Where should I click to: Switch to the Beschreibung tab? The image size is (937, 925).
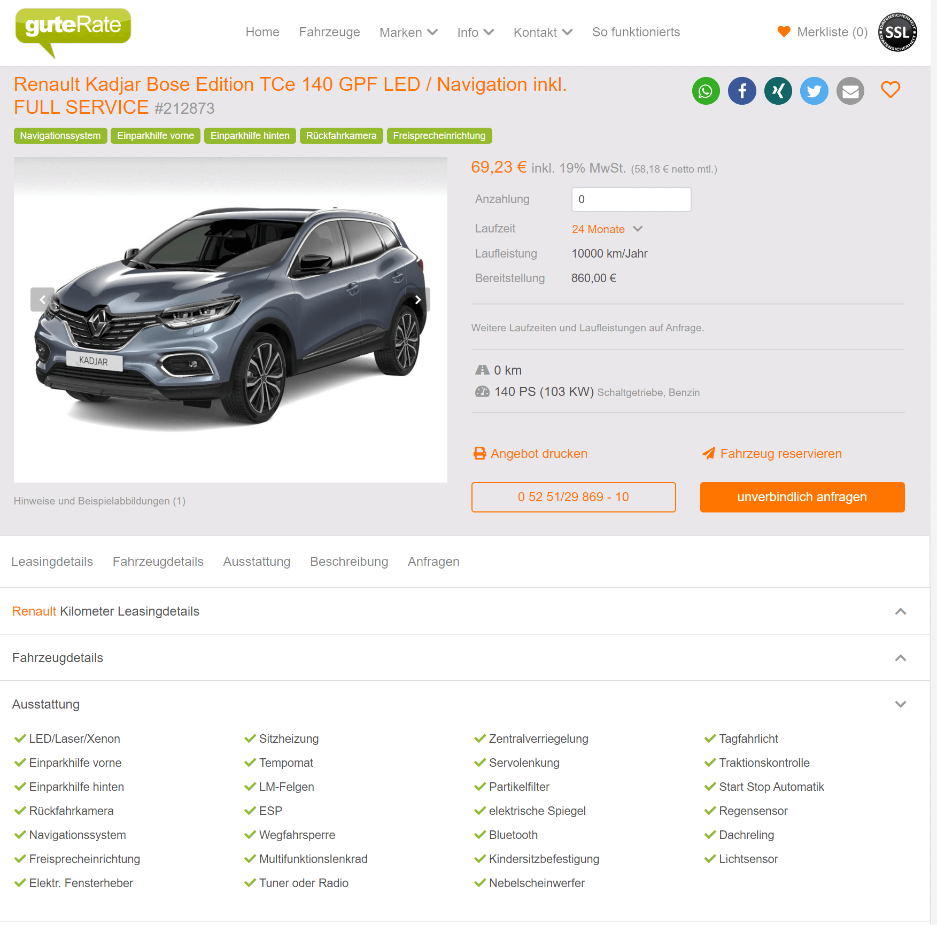tap(349, 562)
